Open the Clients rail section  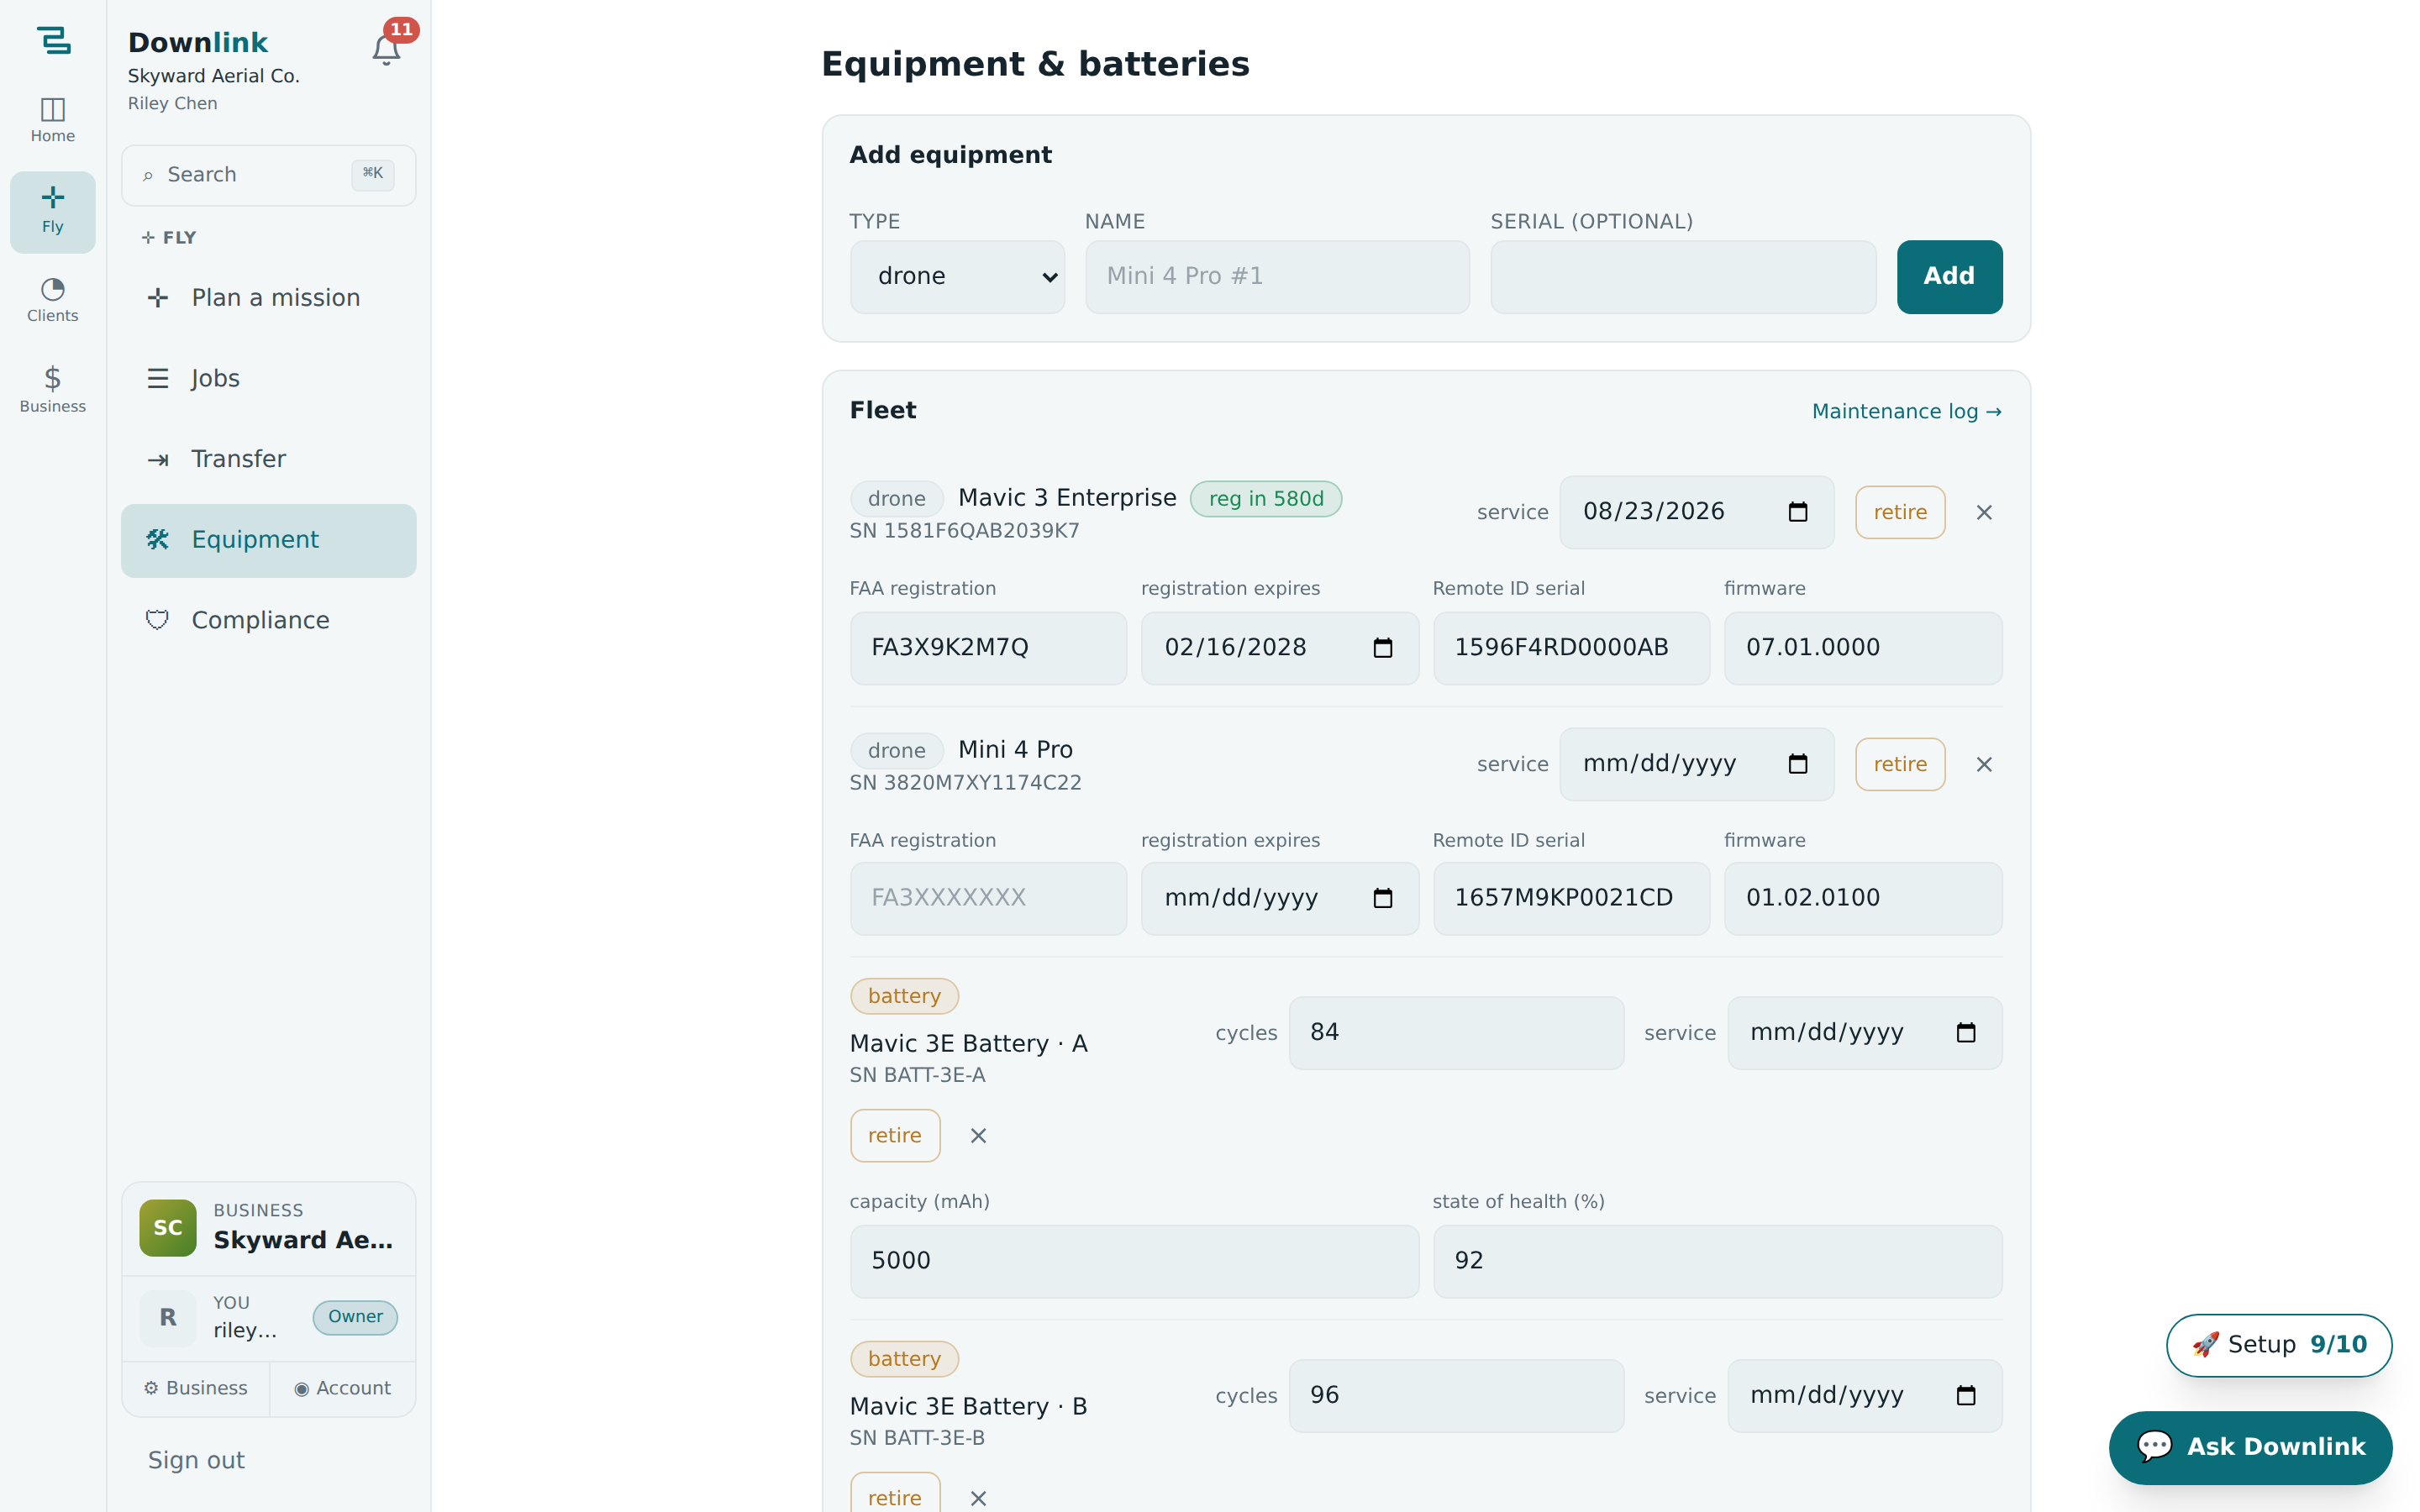click(53, 300)
